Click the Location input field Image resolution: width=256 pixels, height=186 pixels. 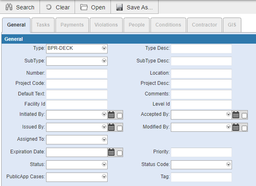pos(201,73)
